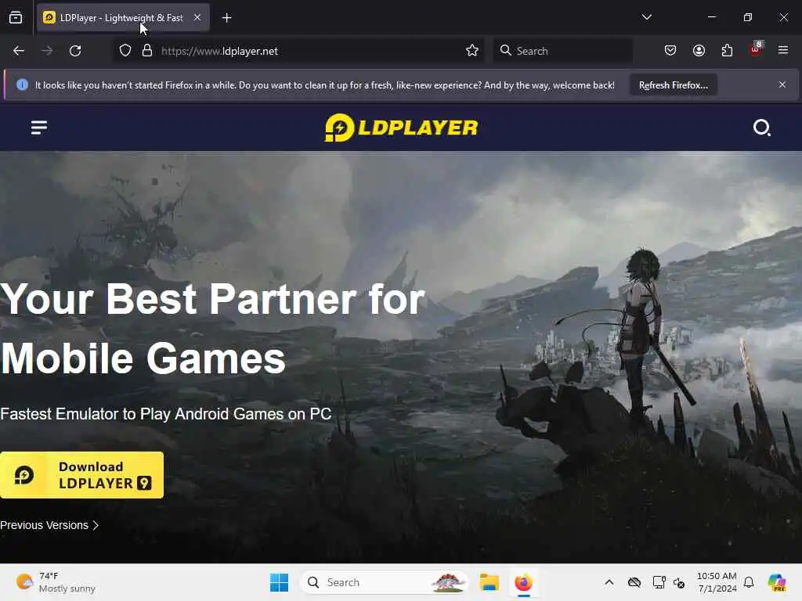Launch Copilot Preview from the taskbar

(776, 582)
